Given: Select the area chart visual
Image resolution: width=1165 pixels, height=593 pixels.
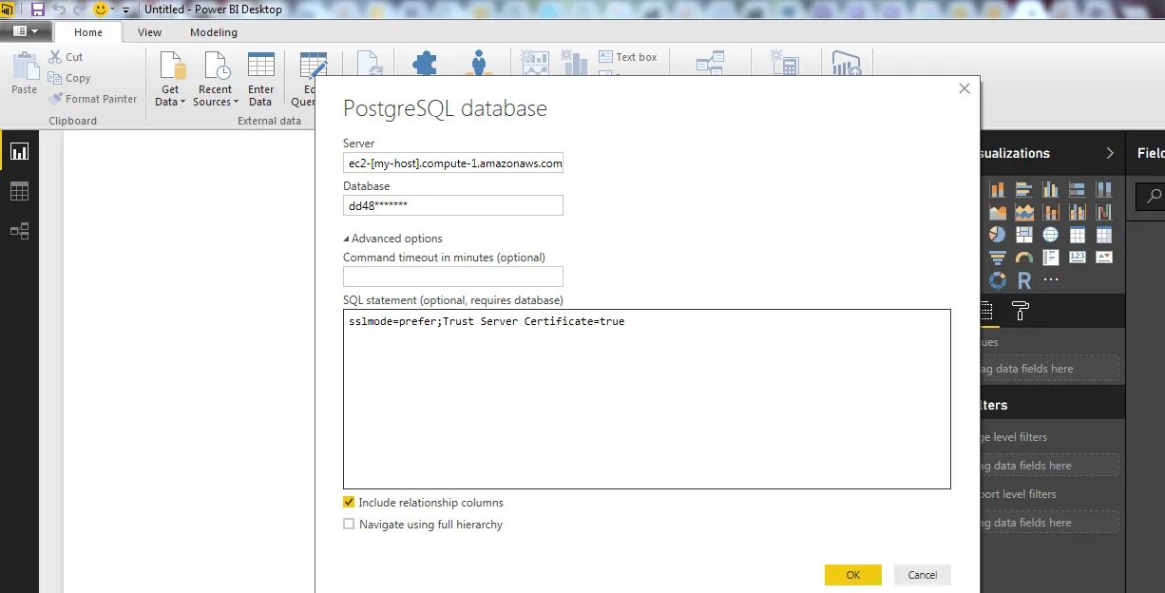Looking at the screenshot, I should 998,212.
